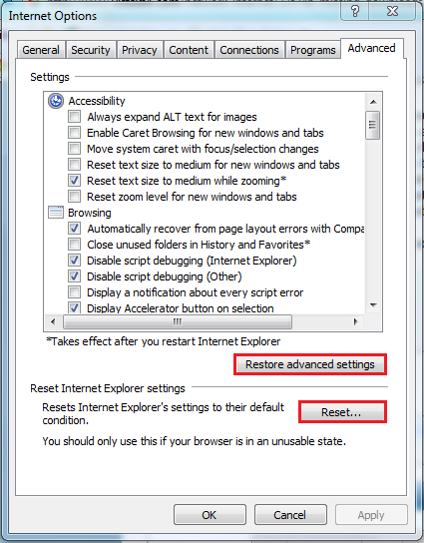Uncheck Reset text size to medium while zooming
The height and width of the screenshot is (543, 424).
pyautogui.click(x=74, y=181)
